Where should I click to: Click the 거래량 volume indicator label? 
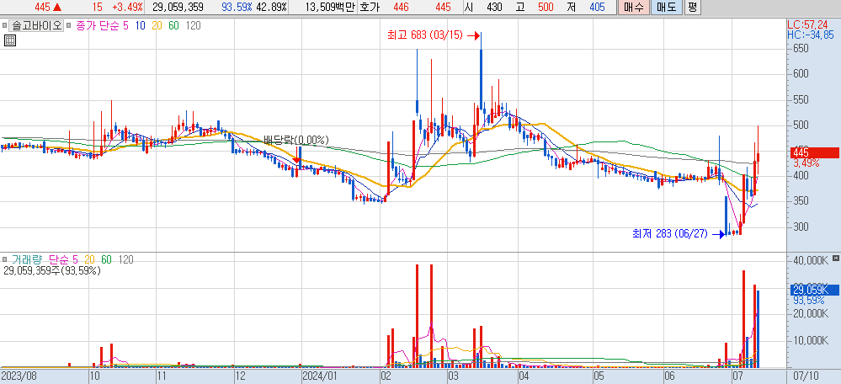coord(25,259)
